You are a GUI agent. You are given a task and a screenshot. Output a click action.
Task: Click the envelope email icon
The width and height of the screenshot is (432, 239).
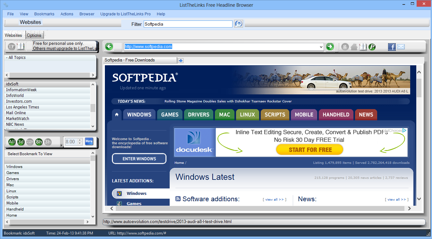pos(401,47)
